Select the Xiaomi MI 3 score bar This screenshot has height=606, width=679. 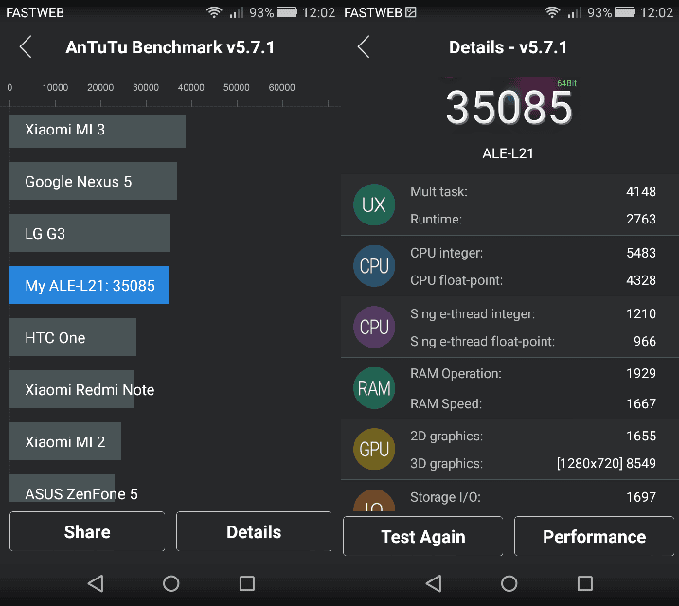click(97, 130)
